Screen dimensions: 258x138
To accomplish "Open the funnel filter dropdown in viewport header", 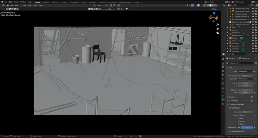I will tap(127, 9).
